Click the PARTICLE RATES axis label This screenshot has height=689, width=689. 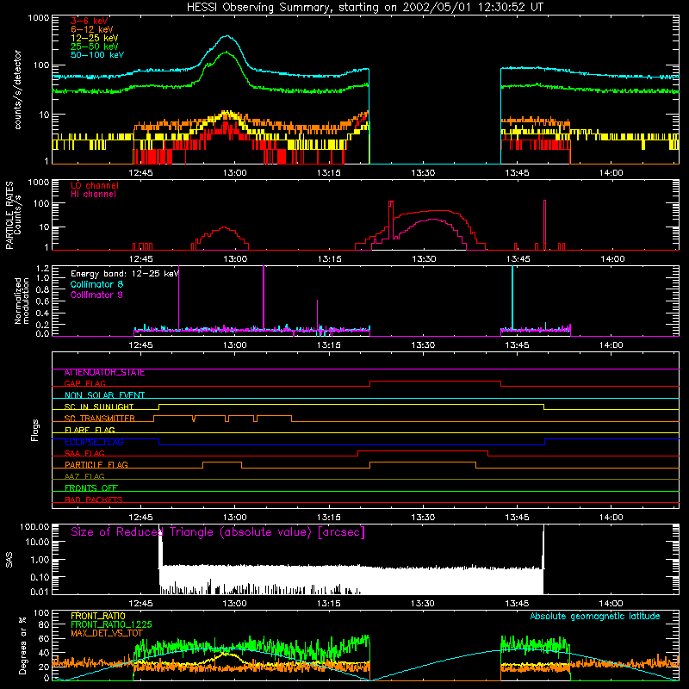click(9, 214)
